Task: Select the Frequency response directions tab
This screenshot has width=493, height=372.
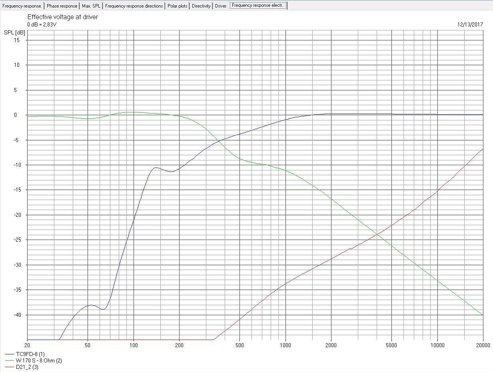Action: [134, 6]
